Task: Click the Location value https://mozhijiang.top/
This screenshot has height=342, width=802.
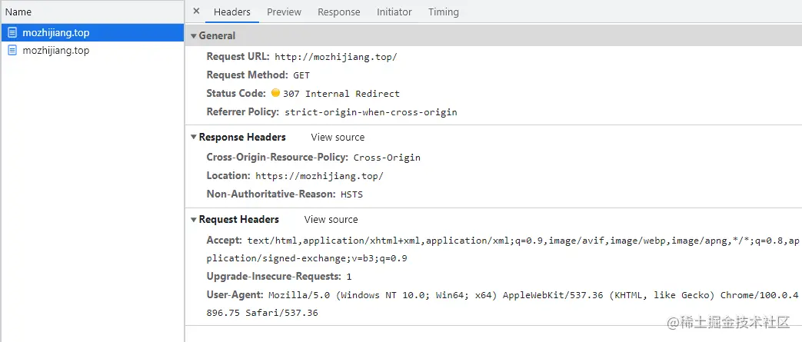Action: (x=319, y=176)
